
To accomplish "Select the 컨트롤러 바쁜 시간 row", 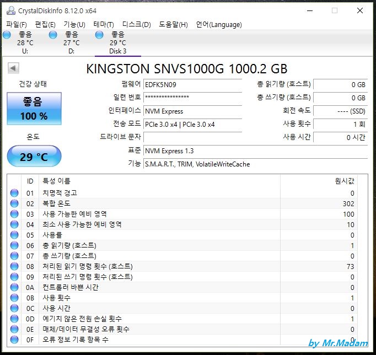I will pyautogui.click(x=182, y=287).
